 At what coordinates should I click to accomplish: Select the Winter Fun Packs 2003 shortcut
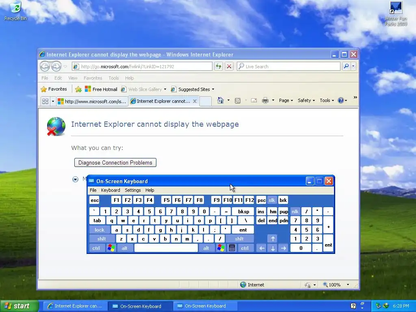(x=396, y=13)
